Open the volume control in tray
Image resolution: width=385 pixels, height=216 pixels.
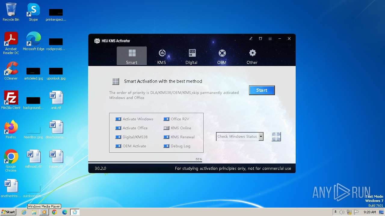coord(342,212)
